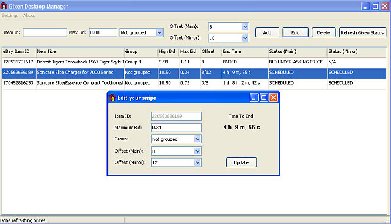Sort by Item Title column header
This screenshot has height=224, width=391.
(80, 52)
